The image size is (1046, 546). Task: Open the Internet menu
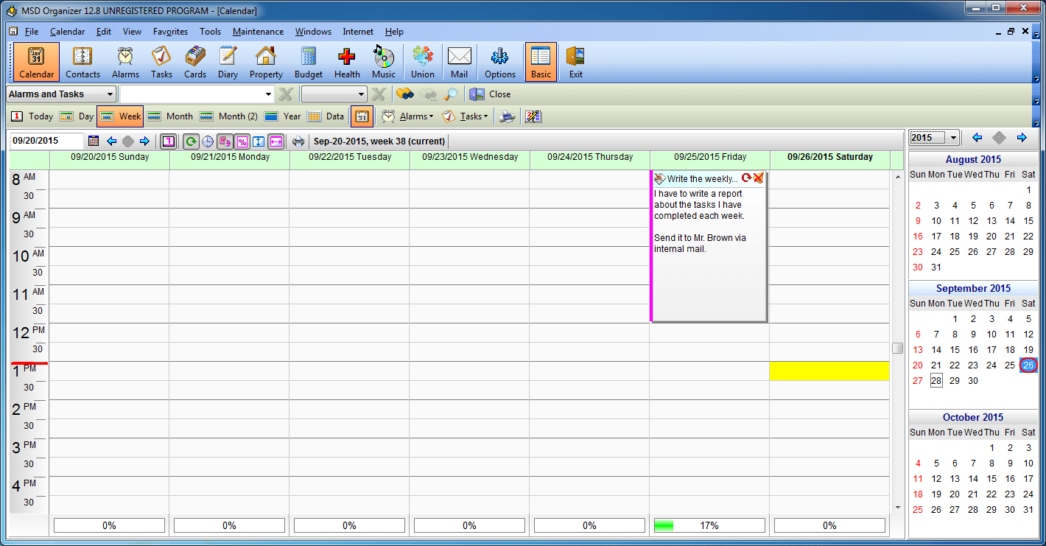click(358, 32)
